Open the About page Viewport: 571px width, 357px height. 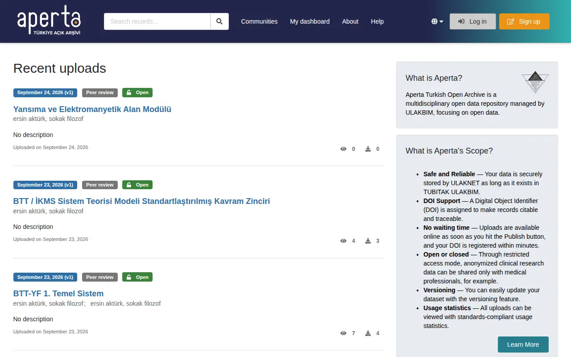tap(350, 21)
